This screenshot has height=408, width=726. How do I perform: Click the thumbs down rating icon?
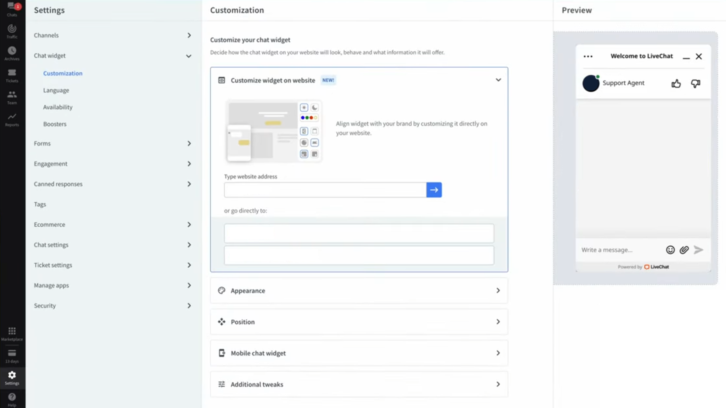(x=695, y=83)
